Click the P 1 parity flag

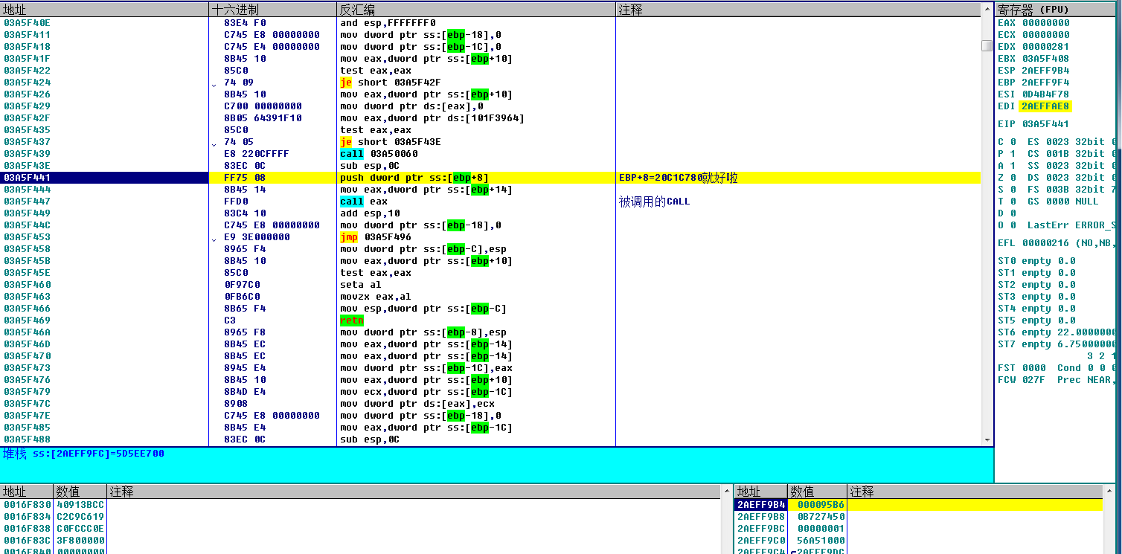1007,154
